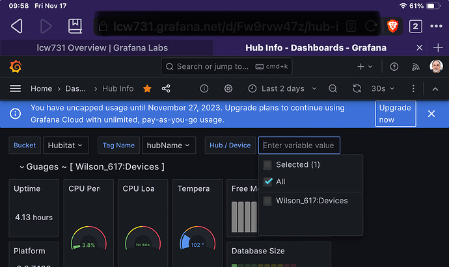Open the Grafana help icon
449x267 pixels.
[394, 67]
